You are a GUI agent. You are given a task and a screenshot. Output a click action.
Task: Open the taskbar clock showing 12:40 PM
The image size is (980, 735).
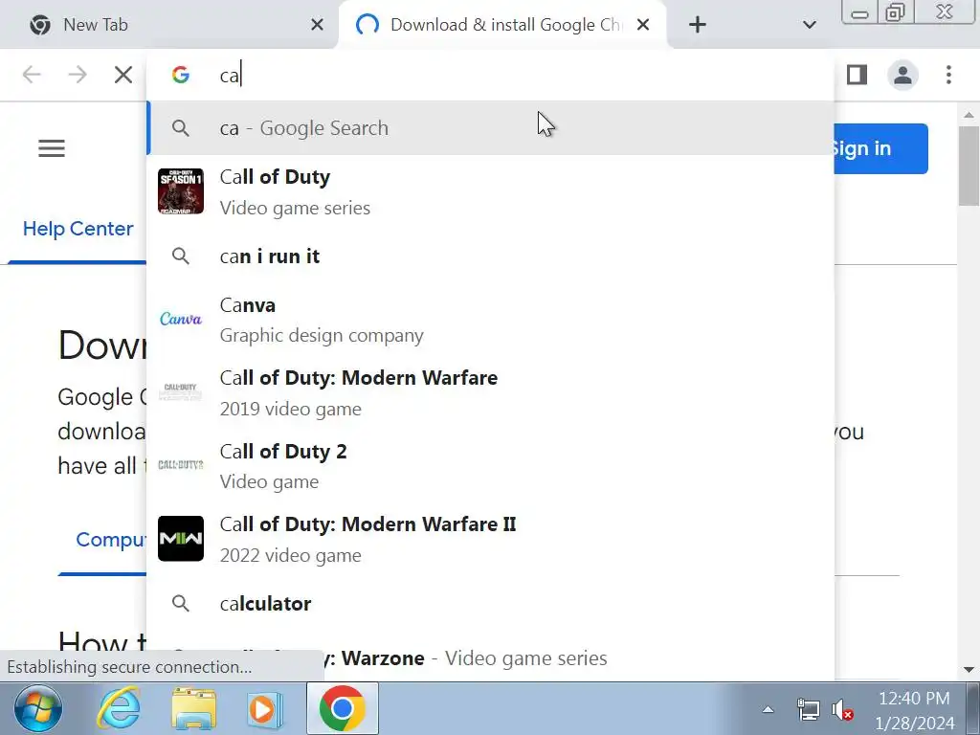click(914, 710)
